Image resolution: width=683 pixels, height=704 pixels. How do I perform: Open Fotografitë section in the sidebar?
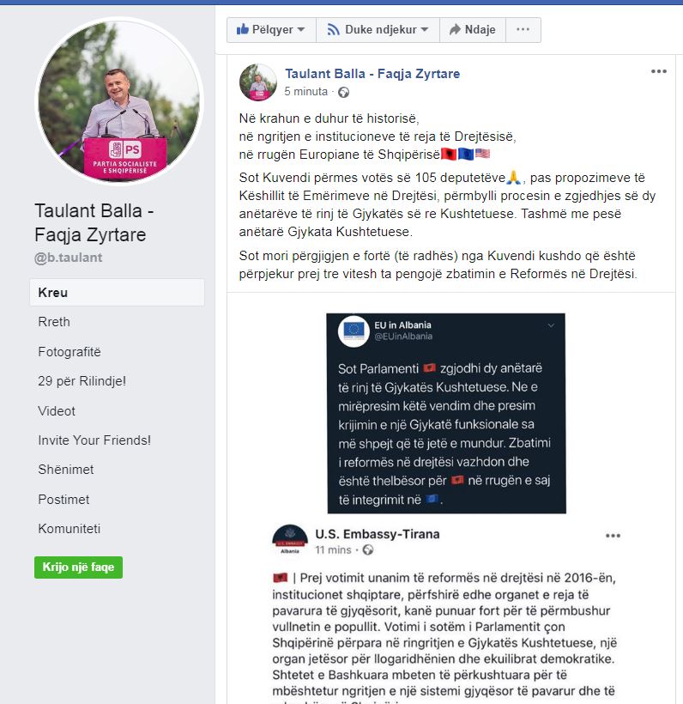click(70, 351)
